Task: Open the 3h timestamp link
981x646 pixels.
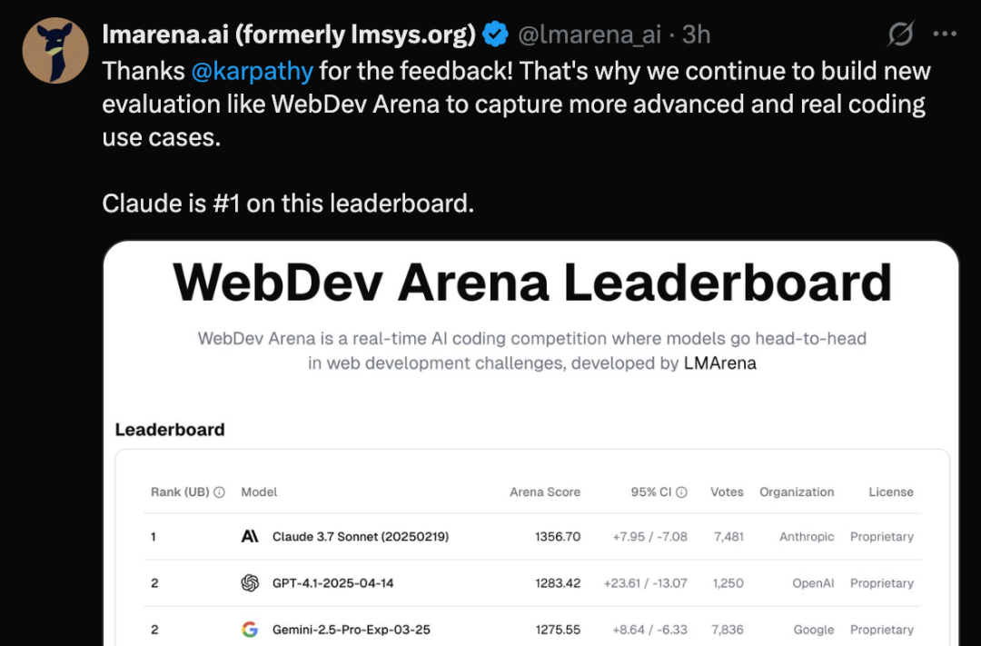Action: tap(696, 35)
